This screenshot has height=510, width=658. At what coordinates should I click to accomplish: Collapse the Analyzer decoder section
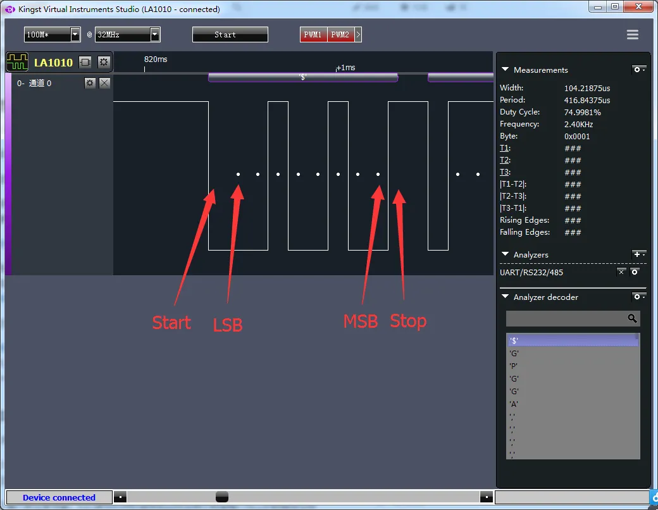tap(506, 297)
